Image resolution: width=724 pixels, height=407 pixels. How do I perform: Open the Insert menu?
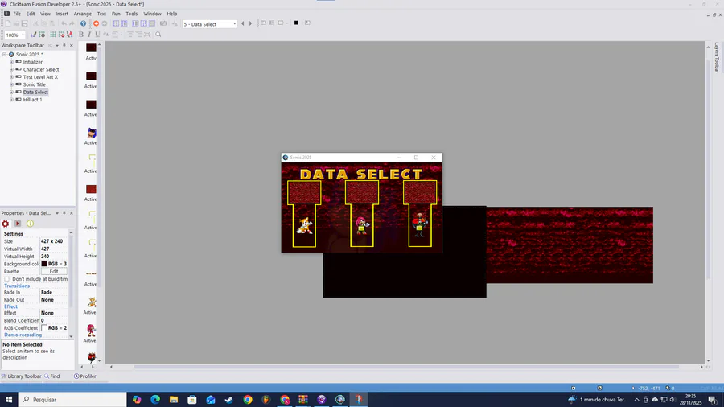pyautogui.click(x=62, y=14)
